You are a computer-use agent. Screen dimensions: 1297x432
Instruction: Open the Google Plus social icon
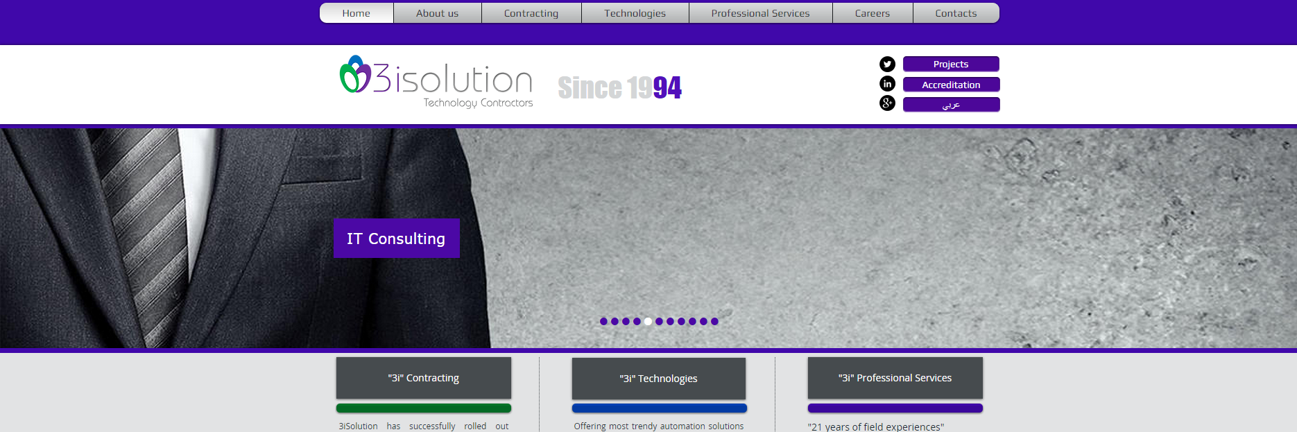(887, 103)
